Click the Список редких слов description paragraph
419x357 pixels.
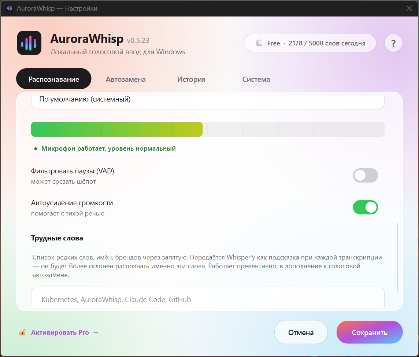point(207,266)
